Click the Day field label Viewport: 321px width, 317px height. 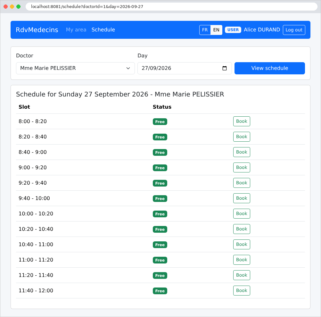143,55
